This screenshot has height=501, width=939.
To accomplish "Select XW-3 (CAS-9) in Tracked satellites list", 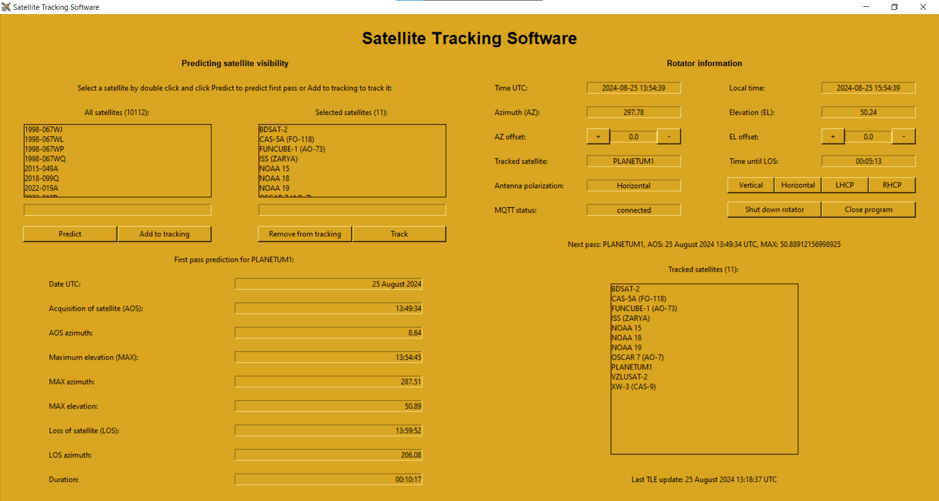I will click(704, 387).
